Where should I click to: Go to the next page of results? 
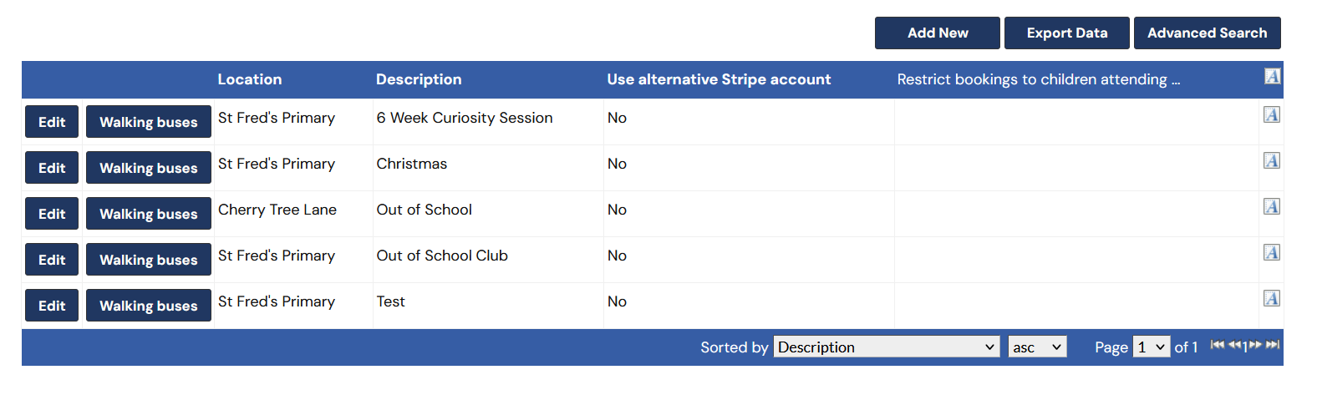tap(1255, 345)
